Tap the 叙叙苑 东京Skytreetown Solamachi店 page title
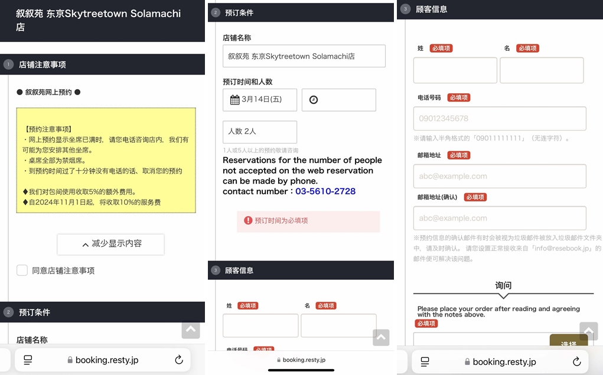This screenshot has width=603, height=375. tap(98, 20)
